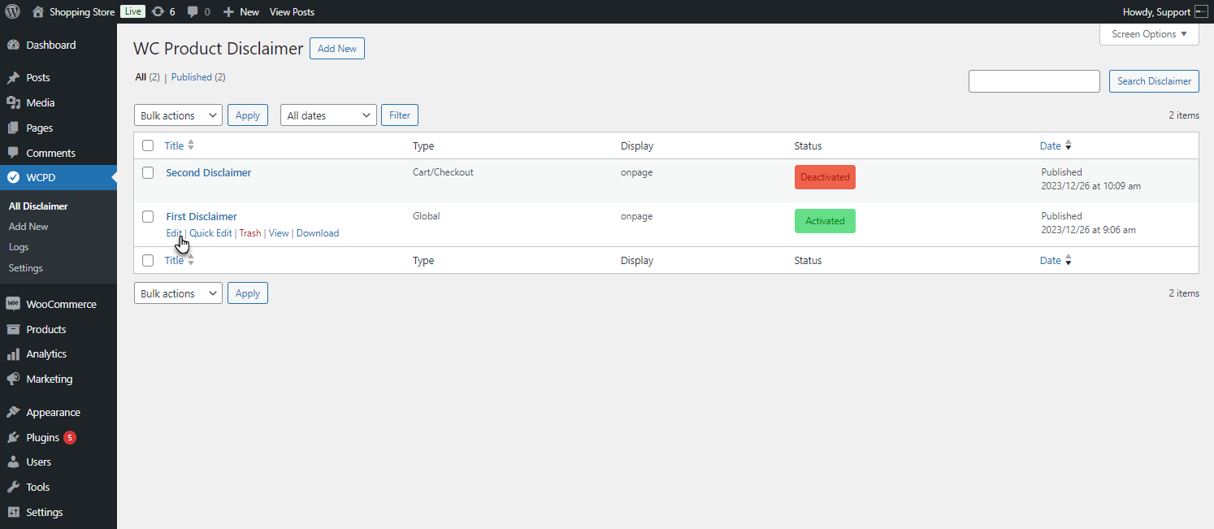The image size is (1214, 529).
Task: Open the comments bubble icon in admin bar
Action: point(193,12)
